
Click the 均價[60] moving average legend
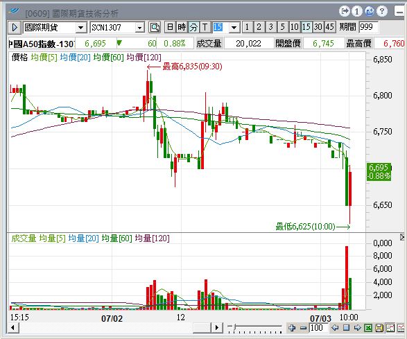[x=108, y=57]
